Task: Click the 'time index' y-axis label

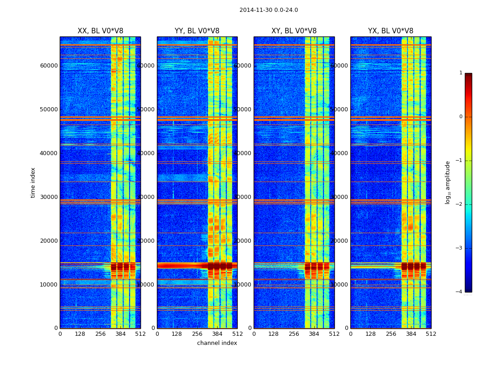Action: coord(33,182)
